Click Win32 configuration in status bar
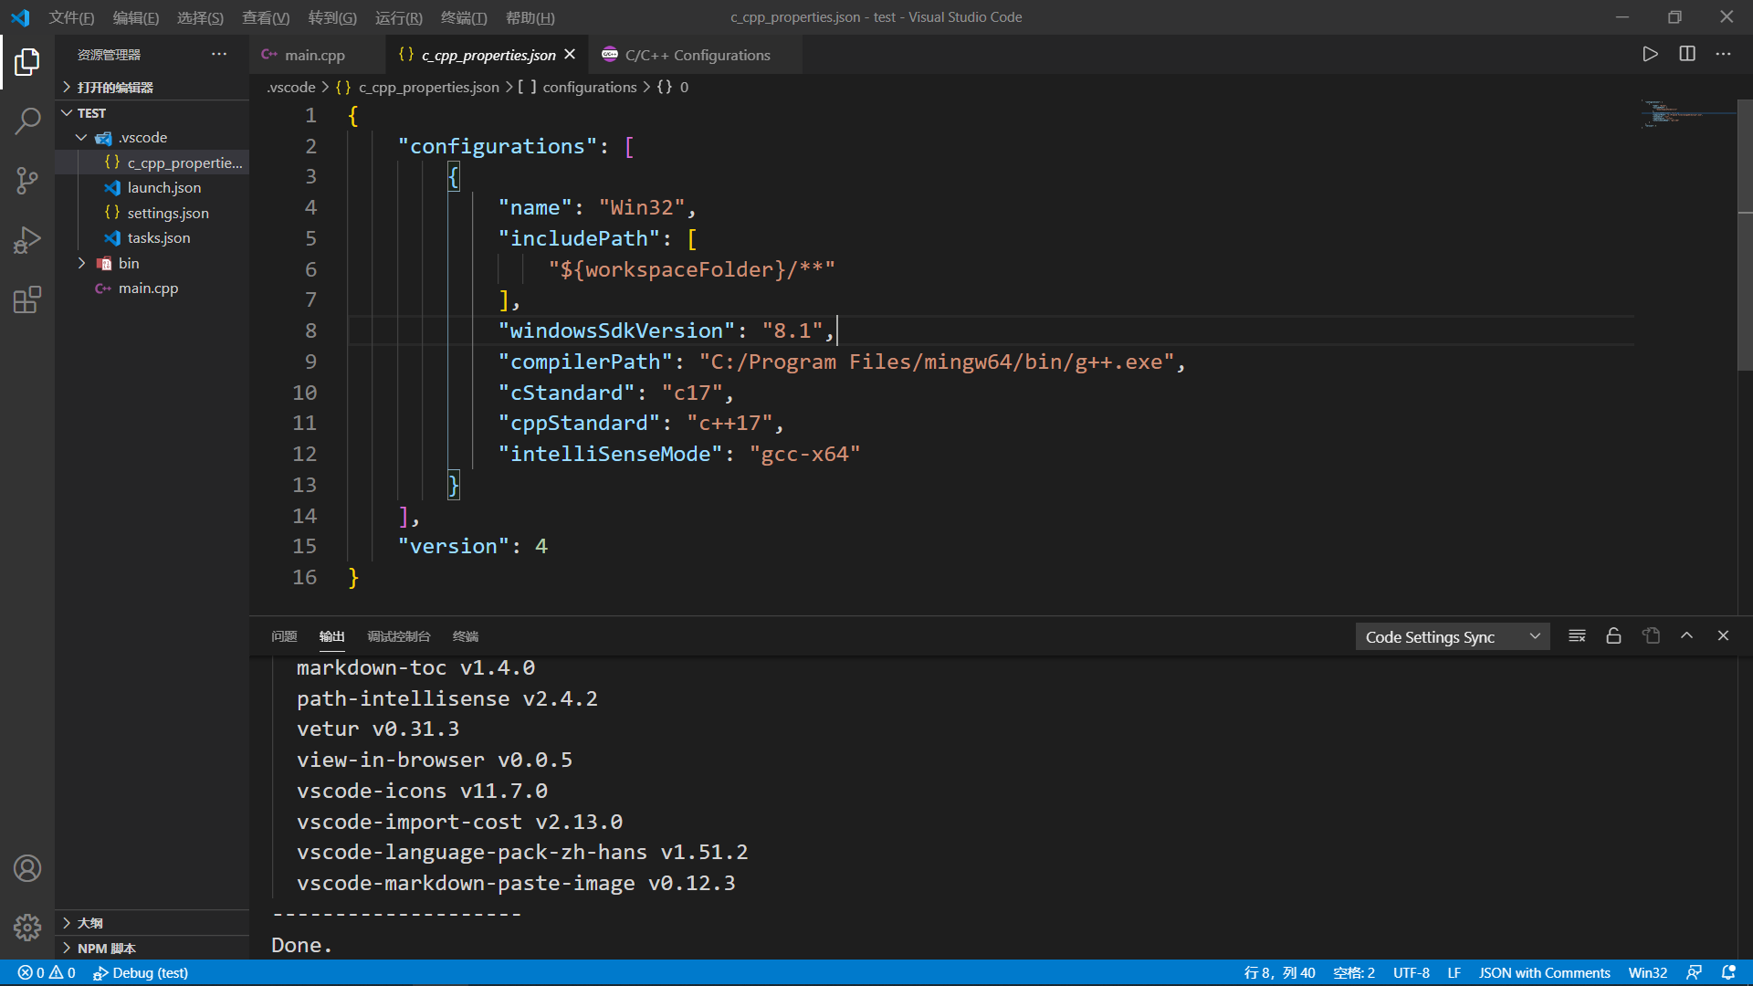Image resolution: width=1753 pixels, height=986 pixels. coord(1648,973)
